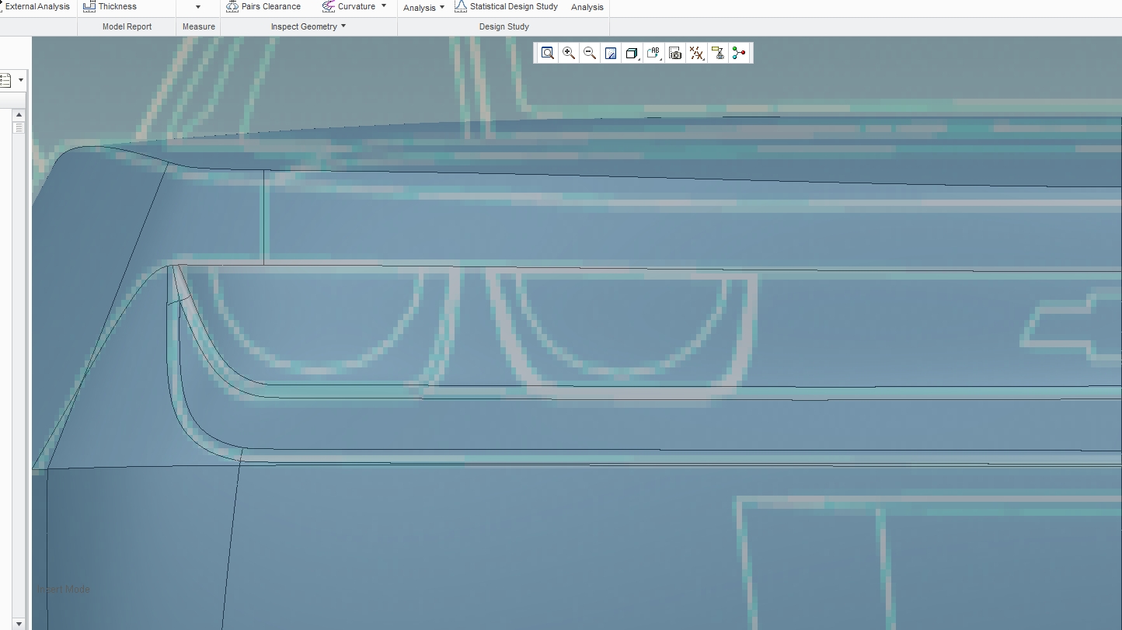The height and width of the screenshot is (630, 1122).
Task: Click the Measure group label
Action: pyautogui.click(x=199, y=26)
